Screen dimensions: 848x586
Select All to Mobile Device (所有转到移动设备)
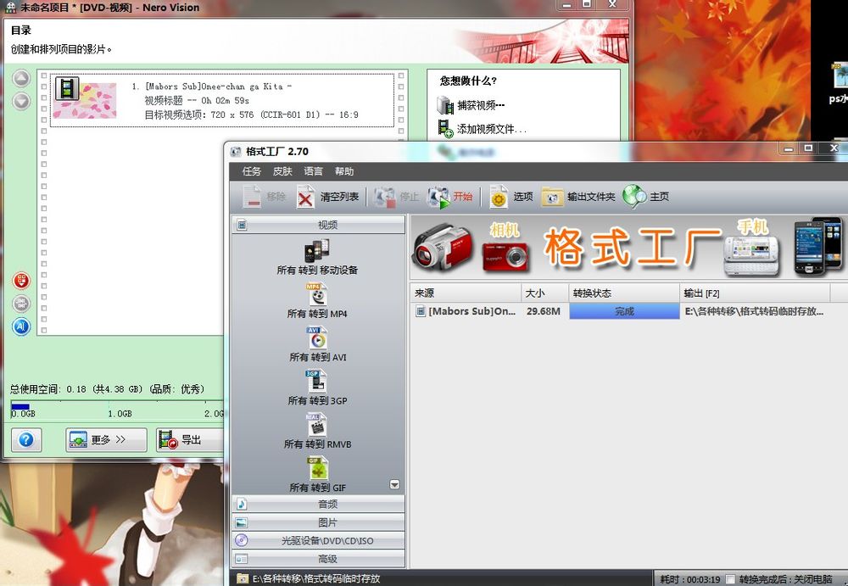(x=317, y=258)
